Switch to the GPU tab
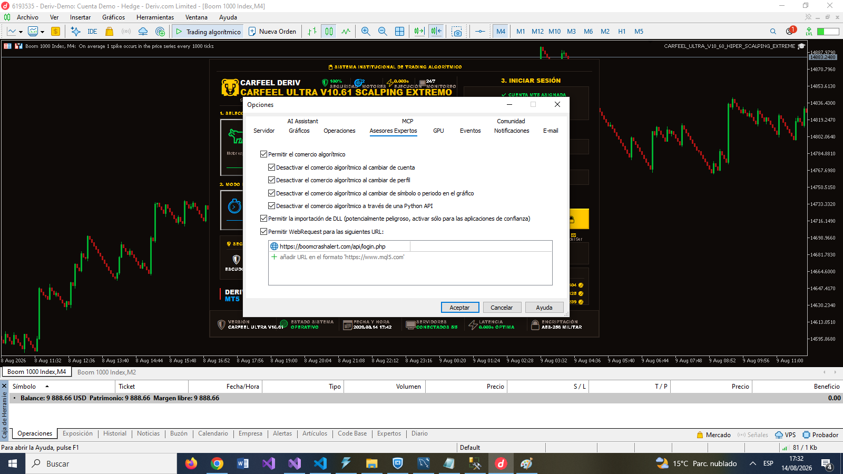The height and width of the screenshot is (474, 843). click(438, 131)
